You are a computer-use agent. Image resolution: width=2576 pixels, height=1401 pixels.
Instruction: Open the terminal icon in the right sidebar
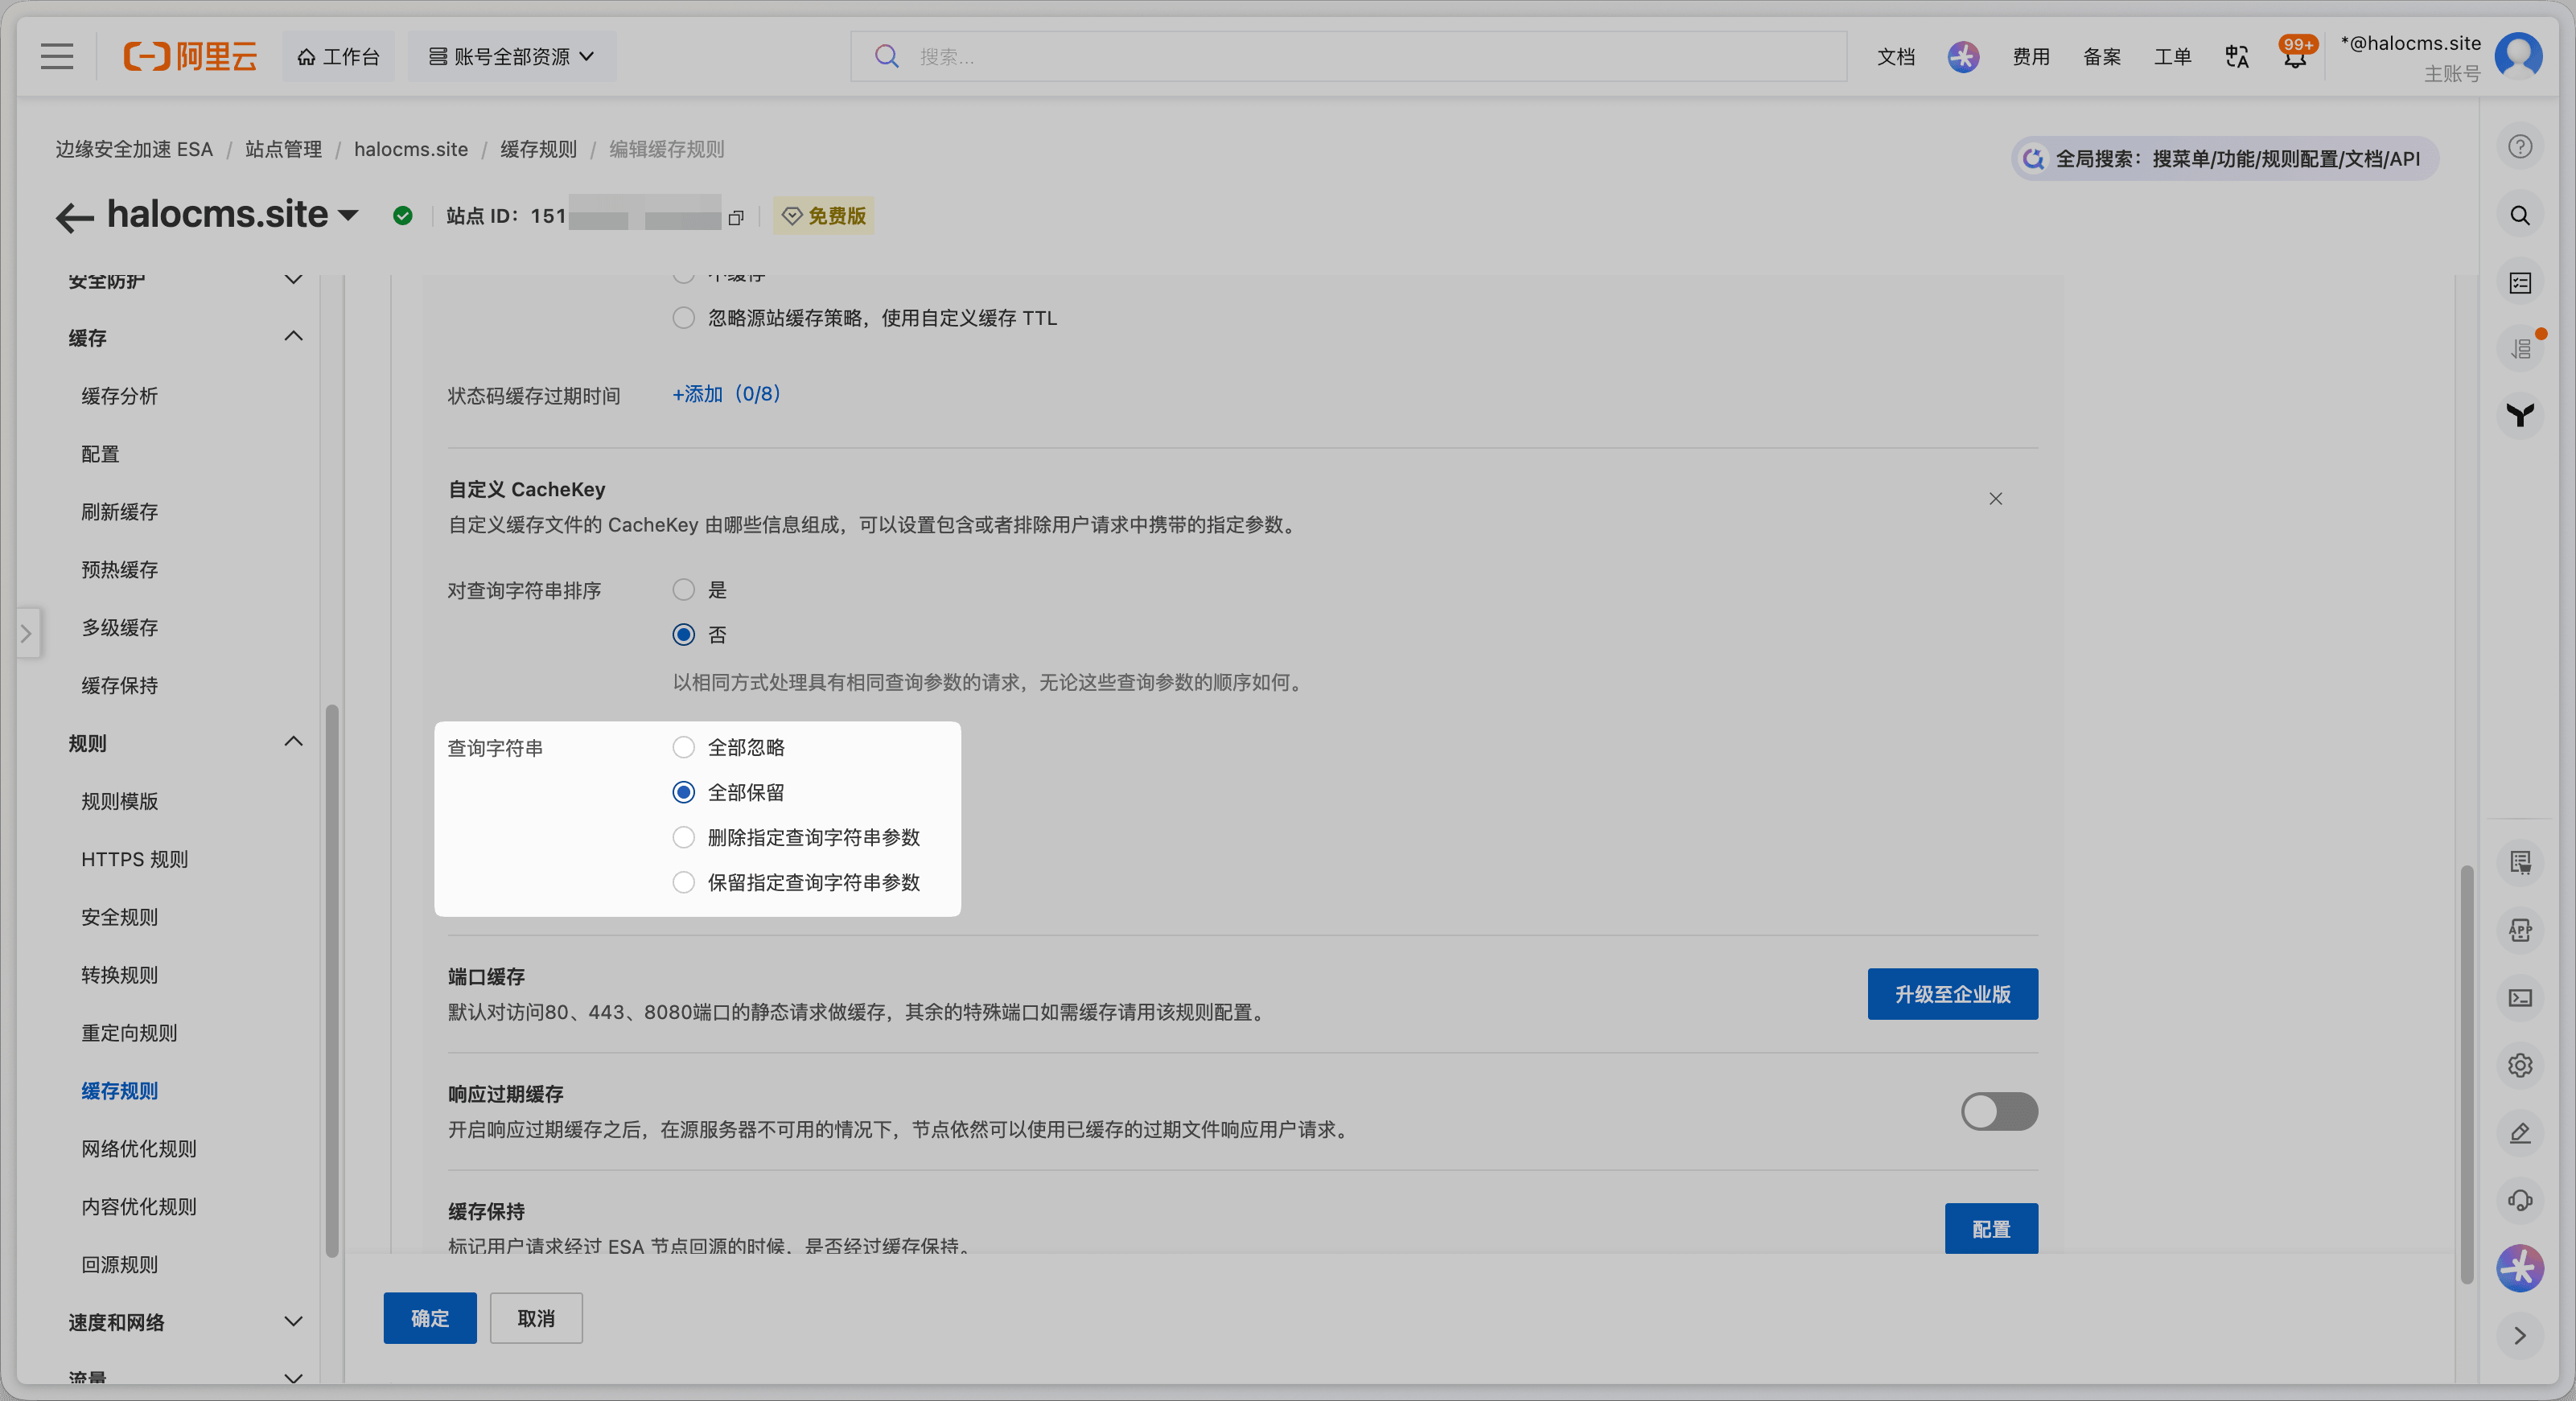click(2520, 997)
